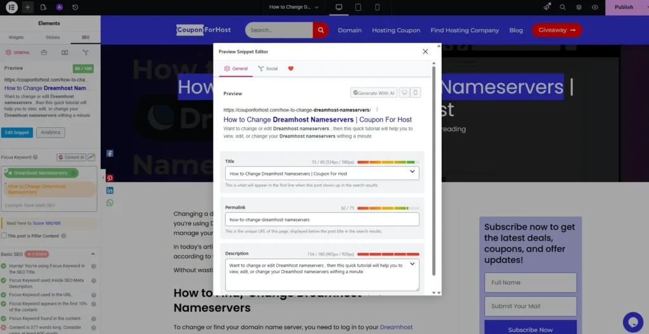The width and height of the screenshot is (649, 334).
Task: Click the SEO Title input field
Action: click(x=322, y=174)
